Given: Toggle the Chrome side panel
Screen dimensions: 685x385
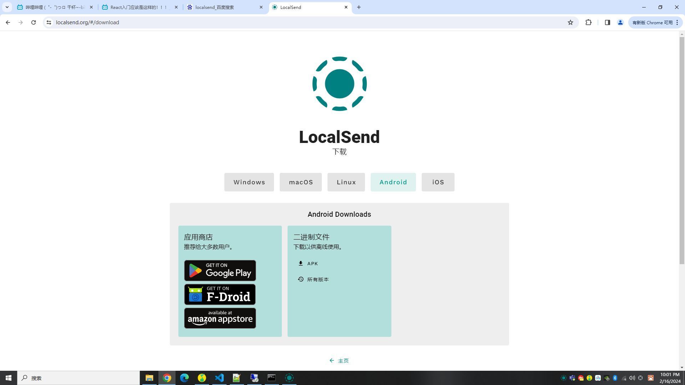Looking at the screenshot, I should pyautogui.click(x=607, y=22).
